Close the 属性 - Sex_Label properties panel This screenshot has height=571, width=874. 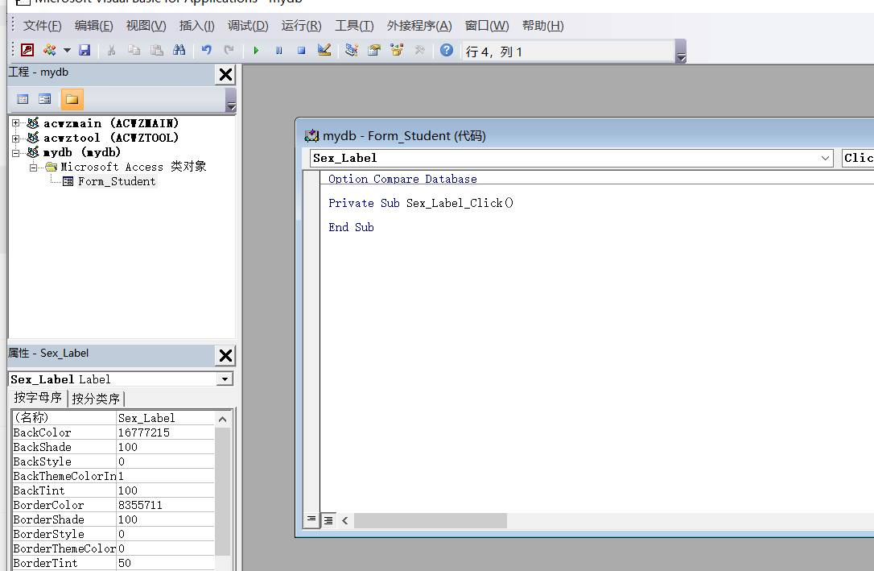tap(225, 355)
